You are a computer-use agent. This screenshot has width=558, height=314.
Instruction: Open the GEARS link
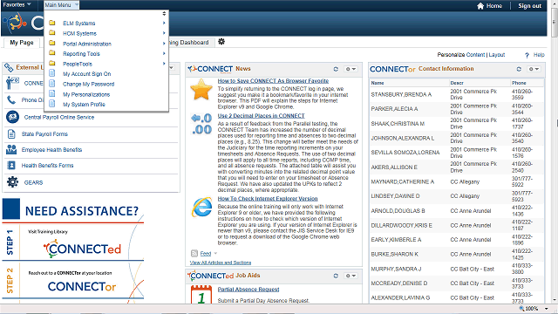[33, 182]
